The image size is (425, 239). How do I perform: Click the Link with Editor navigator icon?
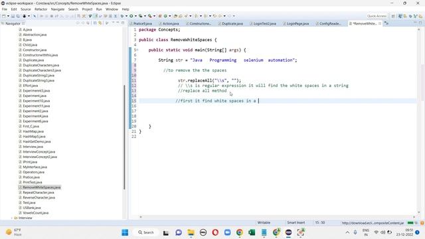click(x=100, y=23)
